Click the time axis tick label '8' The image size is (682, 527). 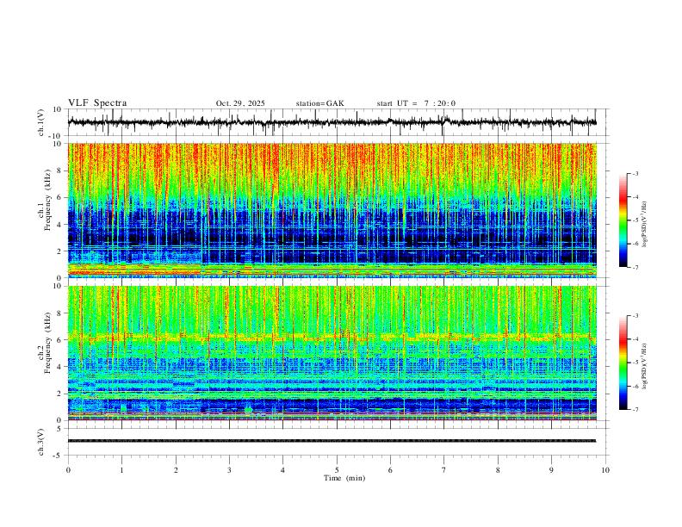coord(498,470)
